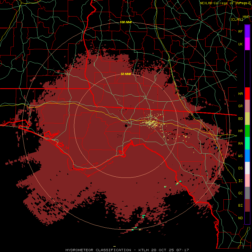Click the WS legend label
This screenshot has width=252, height=252.
click(240, 156)
